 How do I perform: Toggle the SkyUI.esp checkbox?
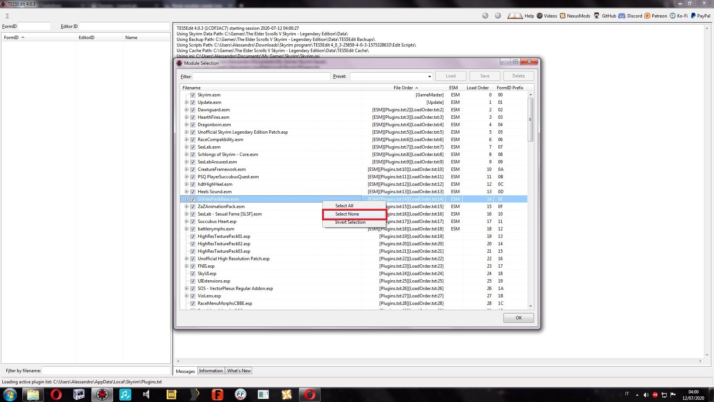click(x=193, y=274)
